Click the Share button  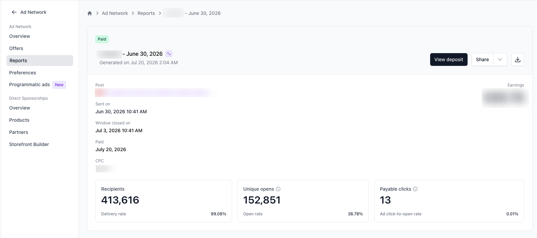coord(483,59)
